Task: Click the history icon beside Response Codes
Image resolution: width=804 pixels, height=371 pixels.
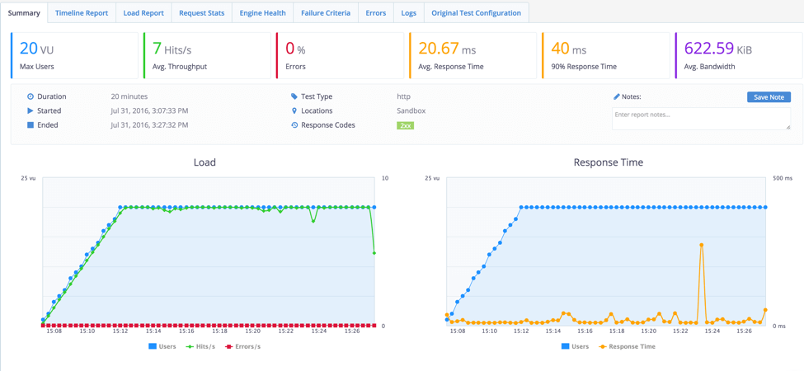Action: coord(294,125)
